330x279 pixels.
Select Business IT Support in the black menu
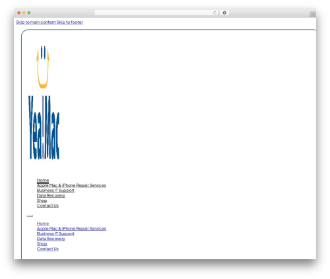coord(55,191)
